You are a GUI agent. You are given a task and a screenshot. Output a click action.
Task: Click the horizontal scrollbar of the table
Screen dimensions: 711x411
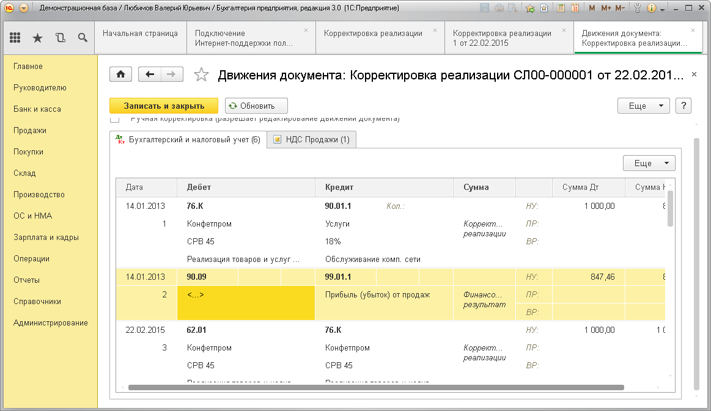376,387
